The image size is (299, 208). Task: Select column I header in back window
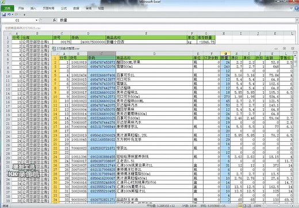pyautogui.click(x=240, y=33)
